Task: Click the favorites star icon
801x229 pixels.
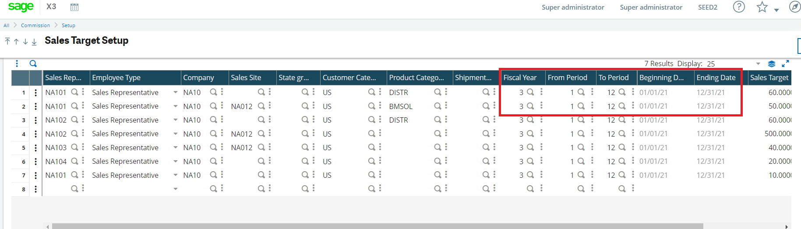Action: (x=762, y=7)
